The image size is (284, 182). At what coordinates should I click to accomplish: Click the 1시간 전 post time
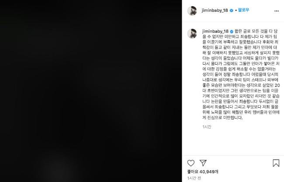(x=194, y=178)
